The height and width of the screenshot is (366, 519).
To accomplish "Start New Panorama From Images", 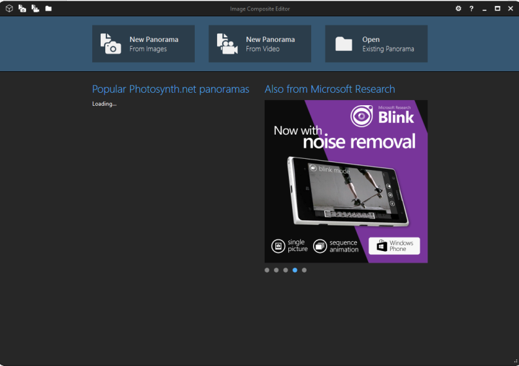I will click(x=143, y=44).
